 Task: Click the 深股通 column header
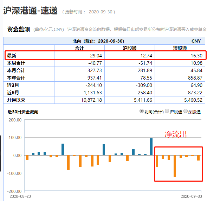coord(180,48)
